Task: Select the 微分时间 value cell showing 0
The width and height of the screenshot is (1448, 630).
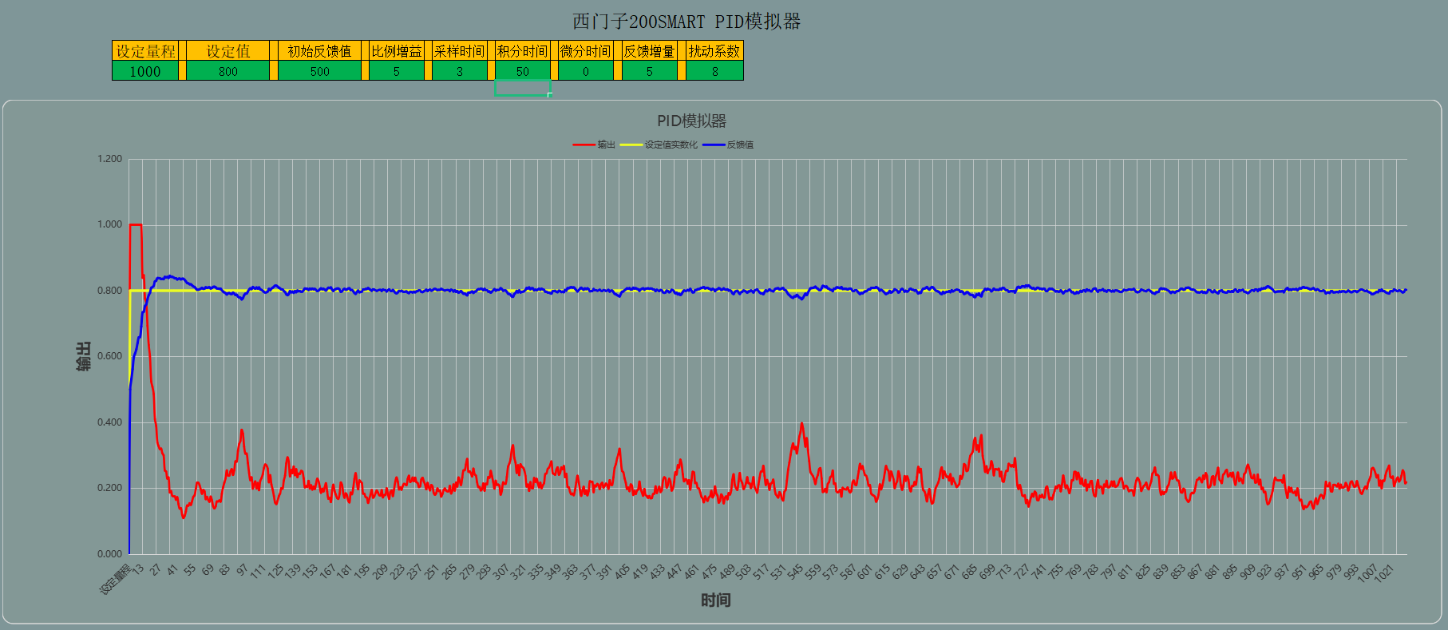Action: pos(585,71)
